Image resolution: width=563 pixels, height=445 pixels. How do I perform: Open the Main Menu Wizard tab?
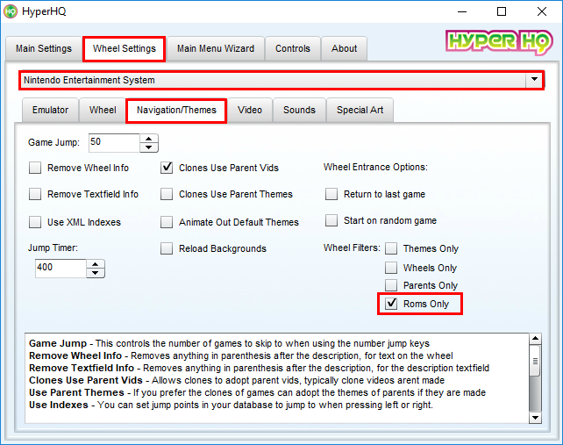pos(215,48)
